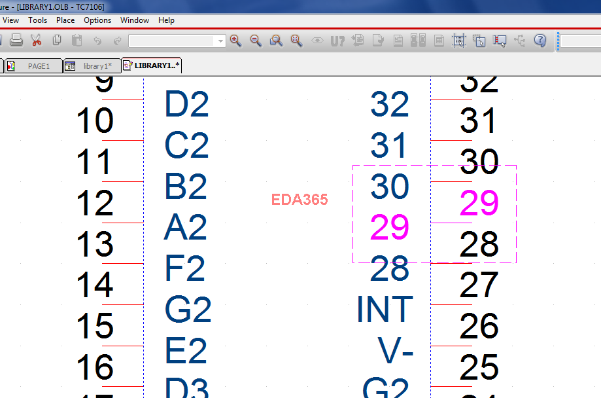This screenshot has height=398, width=601.
Task: Select pin name A2
Action: (x=186, y=227)
